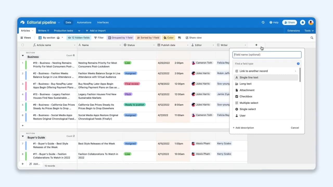Screen dimensions: 333x187
Task: Click the Kerry Szabo writer in row 8
Action: [224, 154]
